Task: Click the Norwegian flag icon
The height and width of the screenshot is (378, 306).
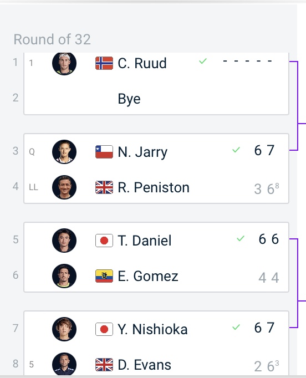Action: [104, 63]
